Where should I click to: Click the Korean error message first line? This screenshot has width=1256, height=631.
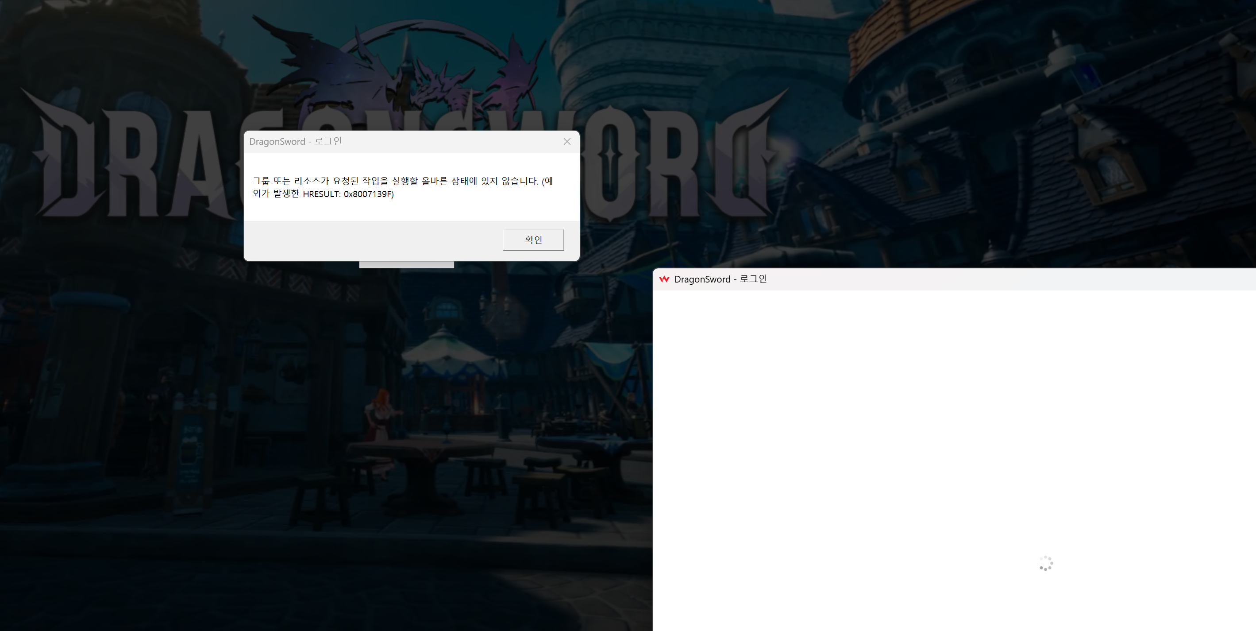(402, 181)
